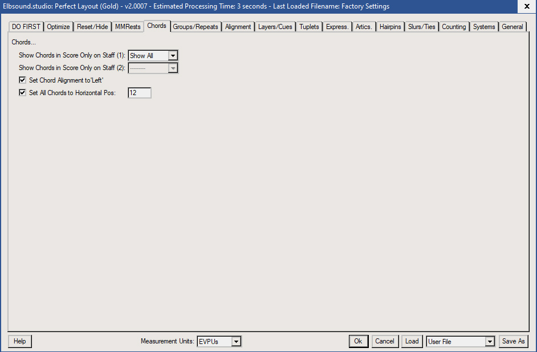This screenshot has height=352, width=537.
Task: Open the Alignment tab
Action: point(238,27)
